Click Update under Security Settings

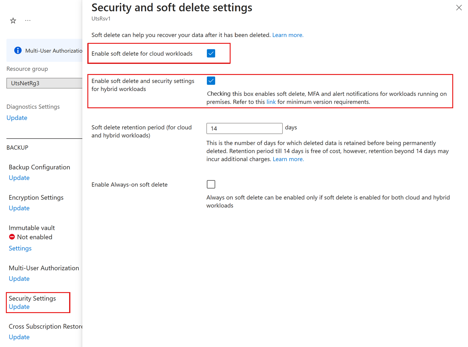pos(19,307)
